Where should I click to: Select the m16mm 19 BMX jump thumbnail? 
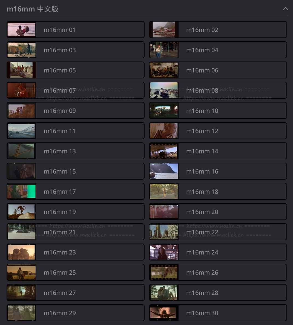click(22, 212)
